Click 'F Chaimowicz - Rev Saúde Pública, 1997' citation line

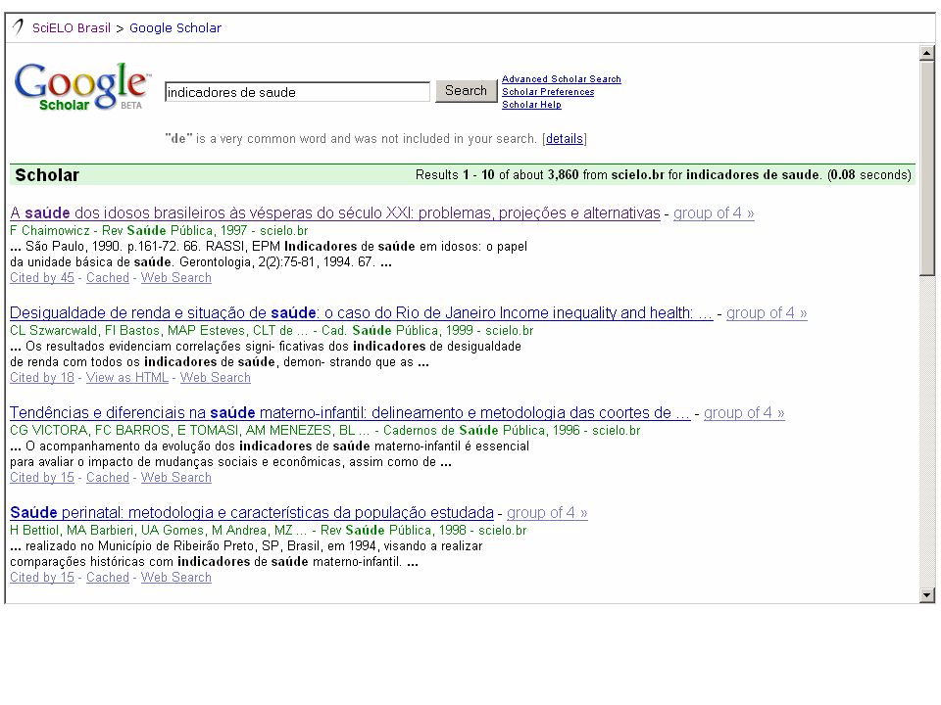pyautogui.click(x=159, y=231)
